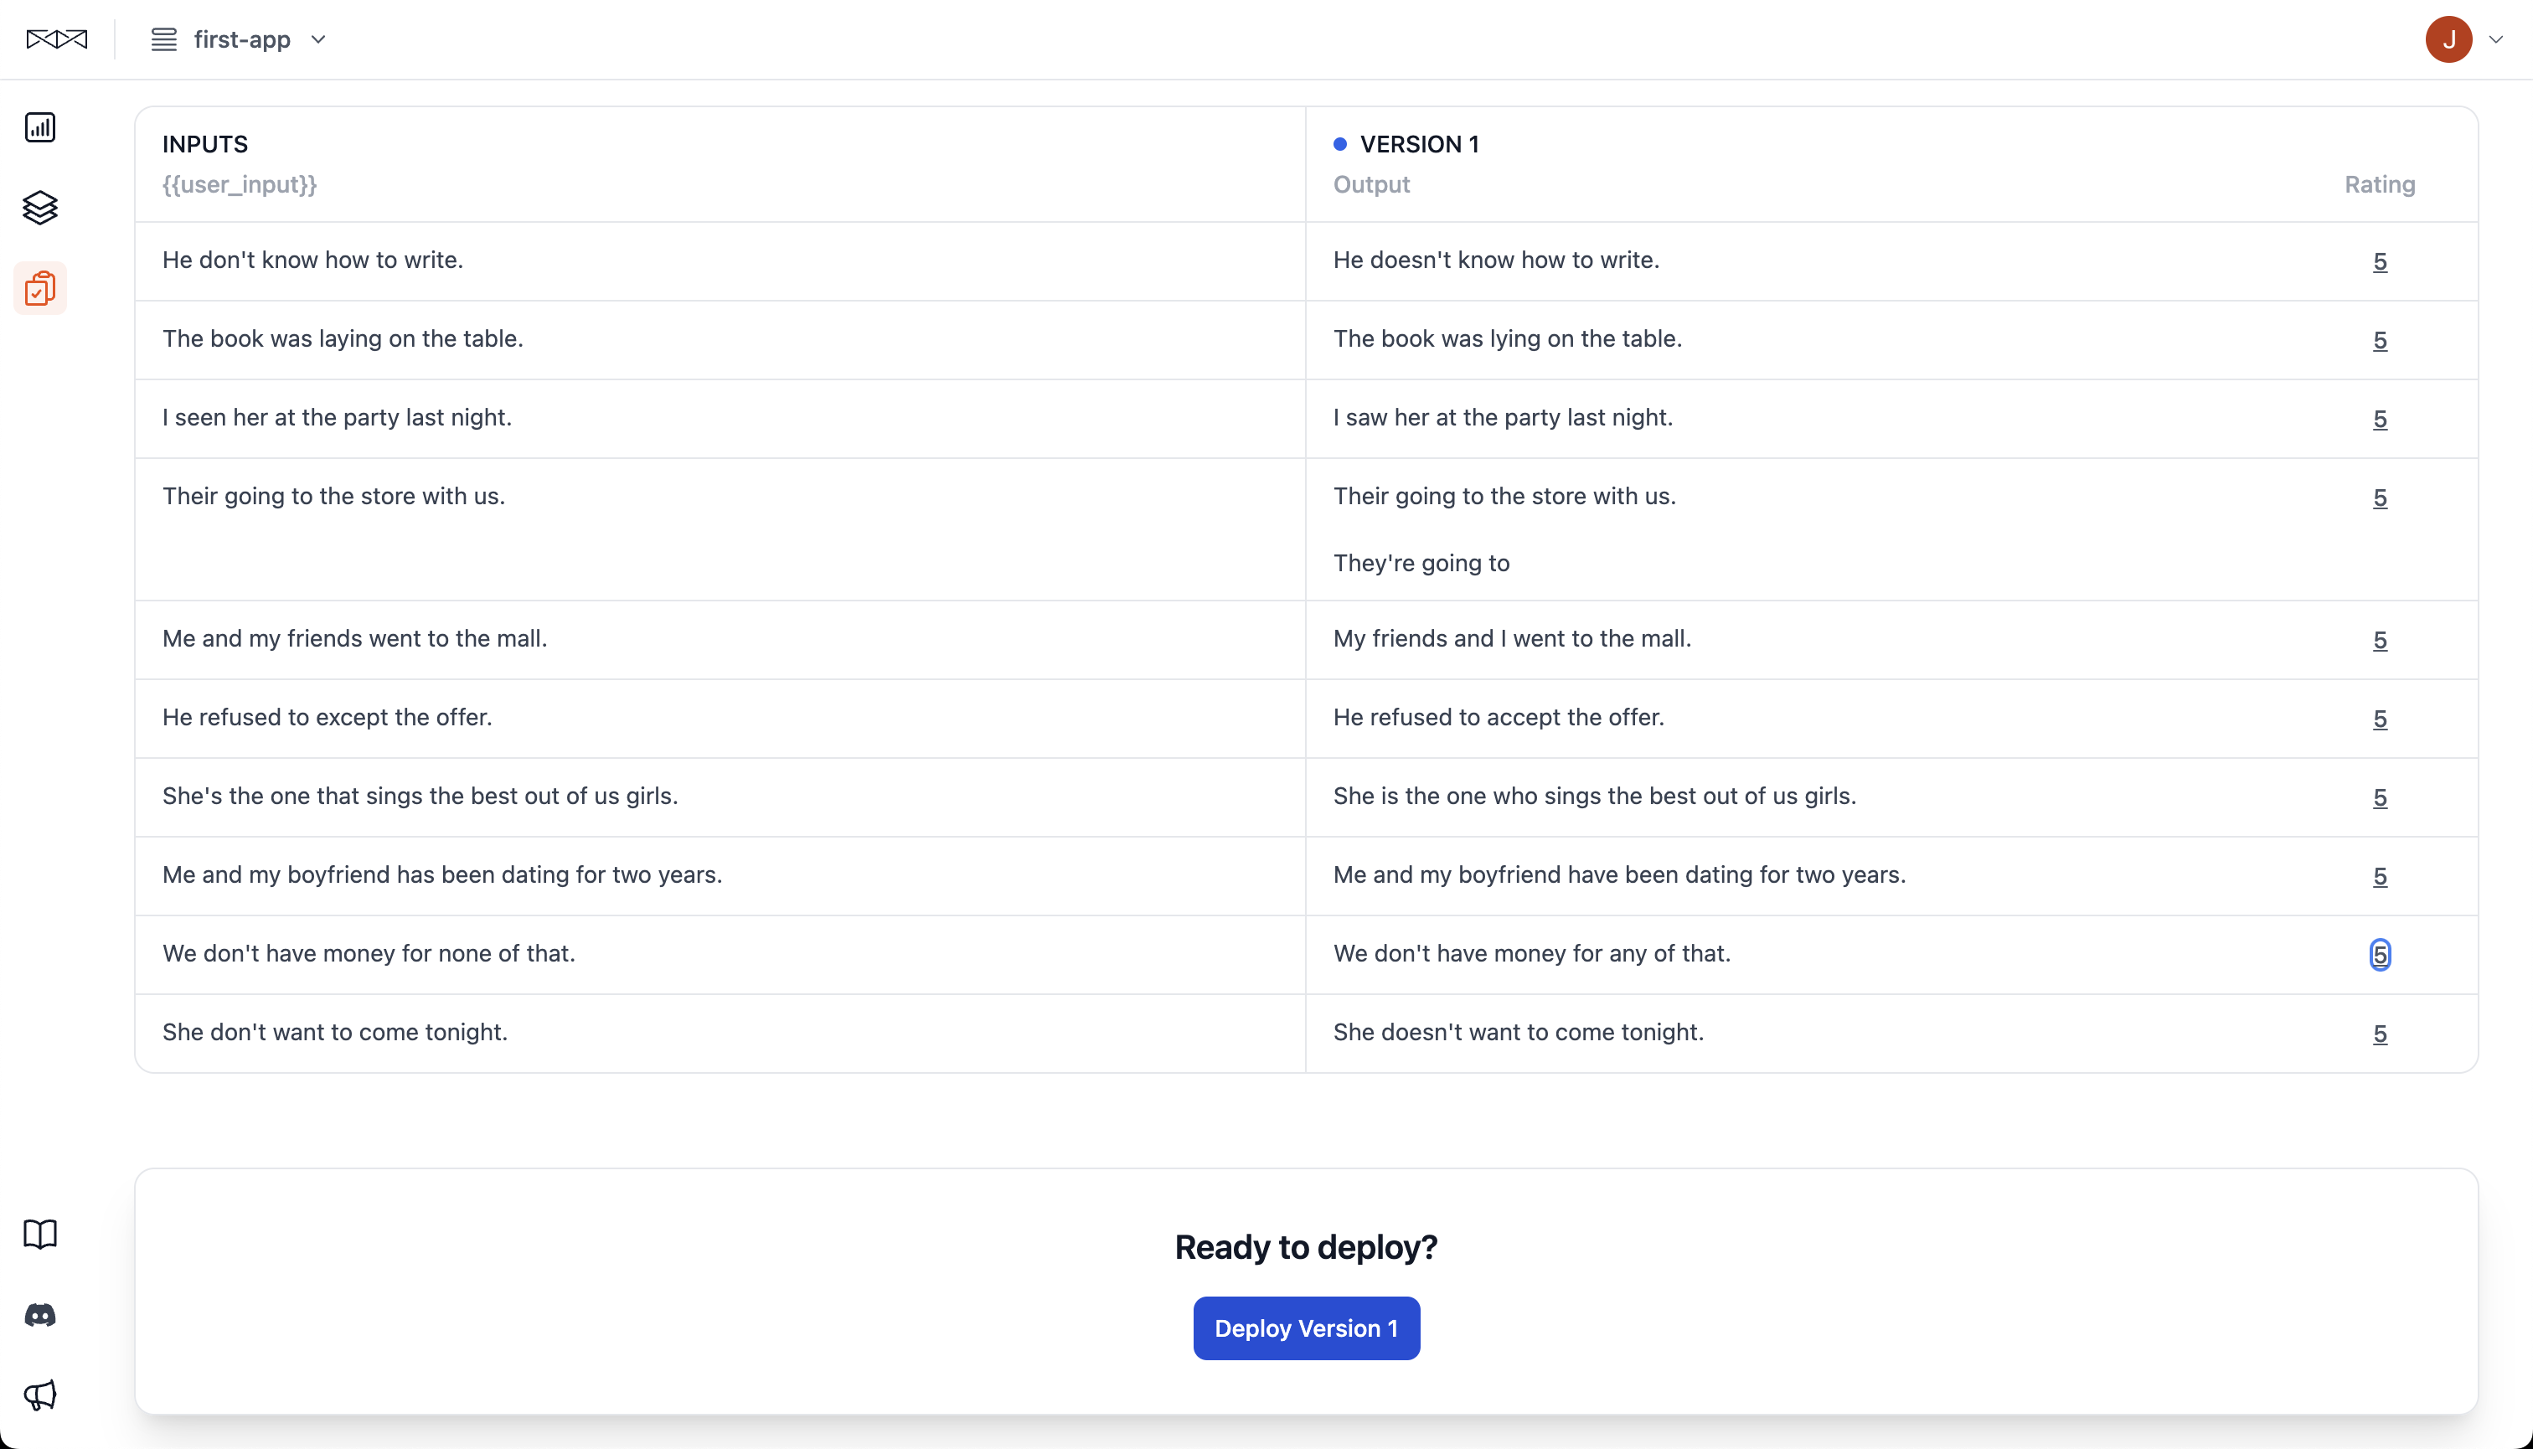
Task: Click rating for 'My friends and I' row
Action: coord(2379,639)
